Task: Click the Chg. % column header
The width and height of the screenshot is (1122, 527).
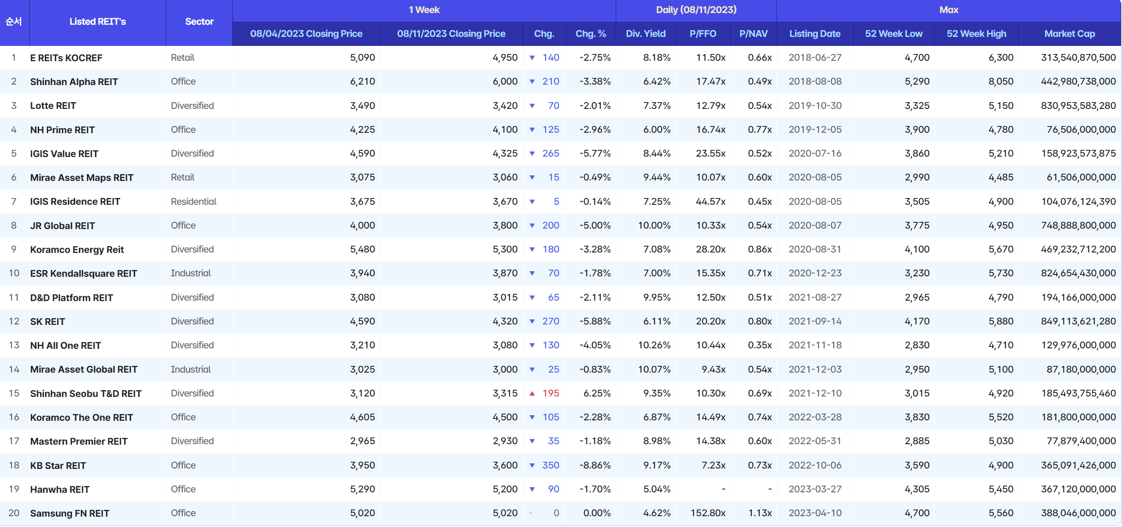Action: pyautogui.click(x=591, y=34)
